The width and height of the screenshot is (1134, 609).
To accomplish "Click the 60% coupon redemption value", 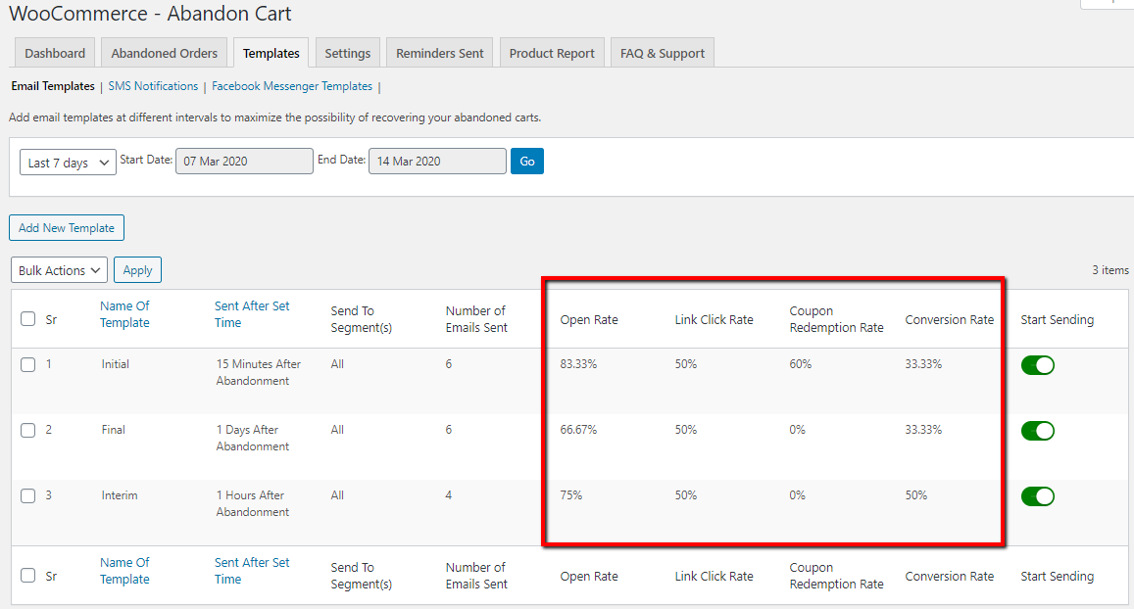I will (801, 364).
